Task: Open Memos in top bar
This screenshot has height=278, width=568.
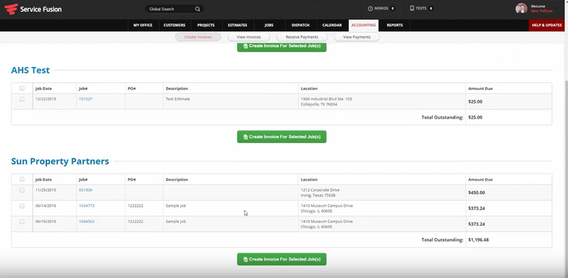Action: click(381, 9)
